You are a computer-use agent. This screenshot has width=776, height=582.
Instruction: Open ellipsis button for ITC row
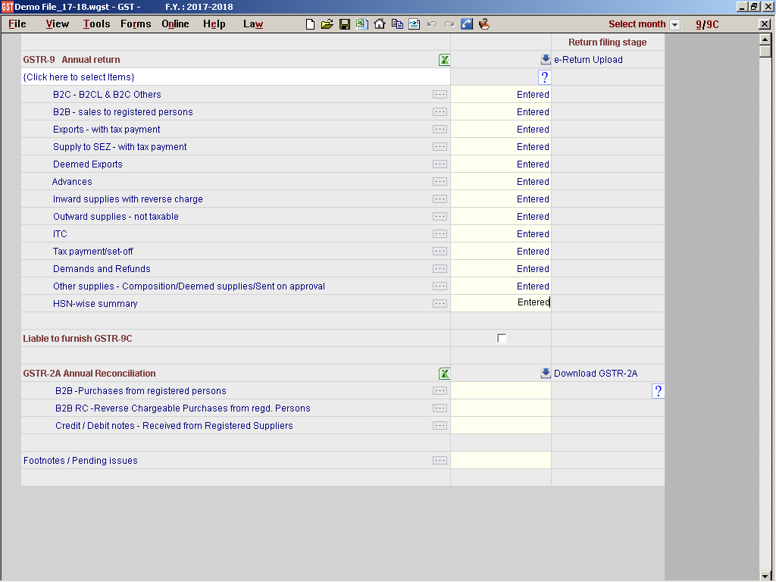[440, 234]
